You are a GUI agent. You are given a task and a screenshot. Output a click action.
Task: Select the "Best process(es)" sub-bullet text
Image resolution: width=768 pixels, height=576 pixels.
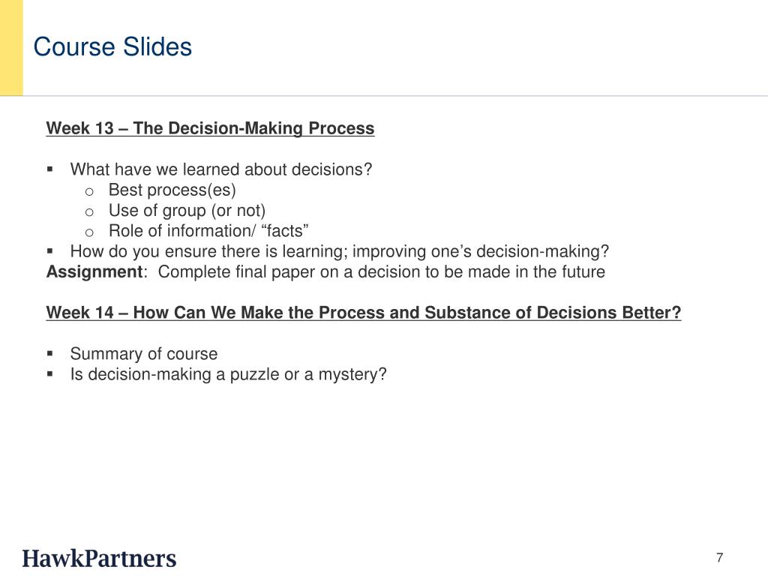172,190
